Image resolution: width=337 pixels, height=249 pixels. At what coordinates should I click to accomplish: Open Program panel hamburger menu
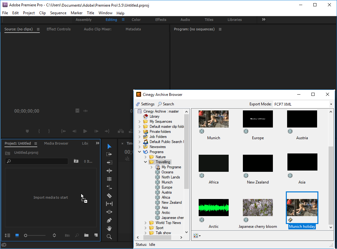pyautogui.click(x=220, y=29)
